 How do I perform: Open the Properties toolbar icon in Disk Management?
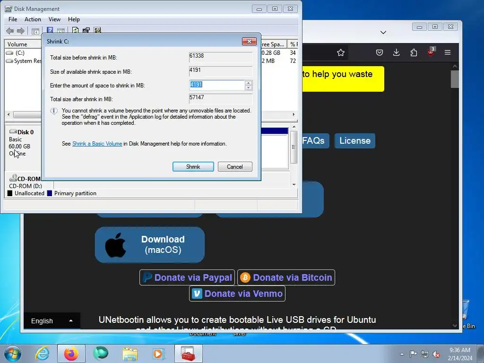coord(86,30)
